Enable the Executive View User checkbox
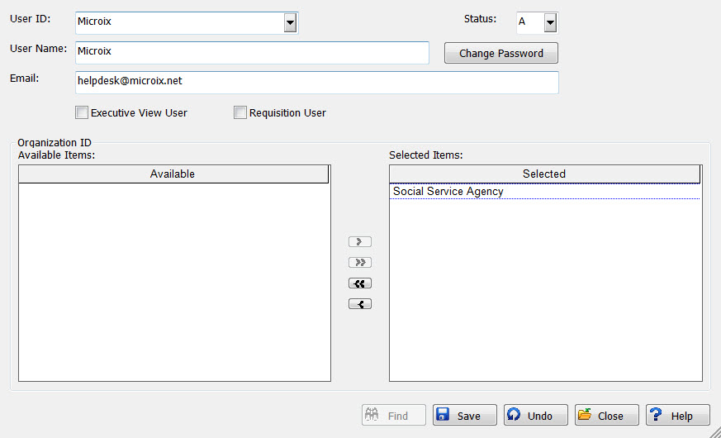721x438 pixels. [x=82, y=112]
